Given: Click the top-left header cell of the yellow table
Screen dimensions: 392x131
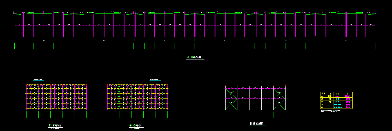Looking at the screenshot, I should [323, 94].
